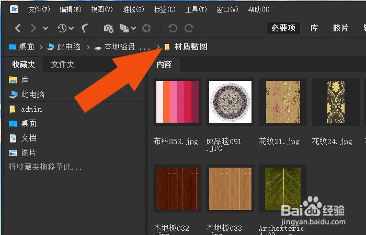Select the 花纹21.jpg thumbnail
Screen dimensions: 366x235
click(283, 102)
